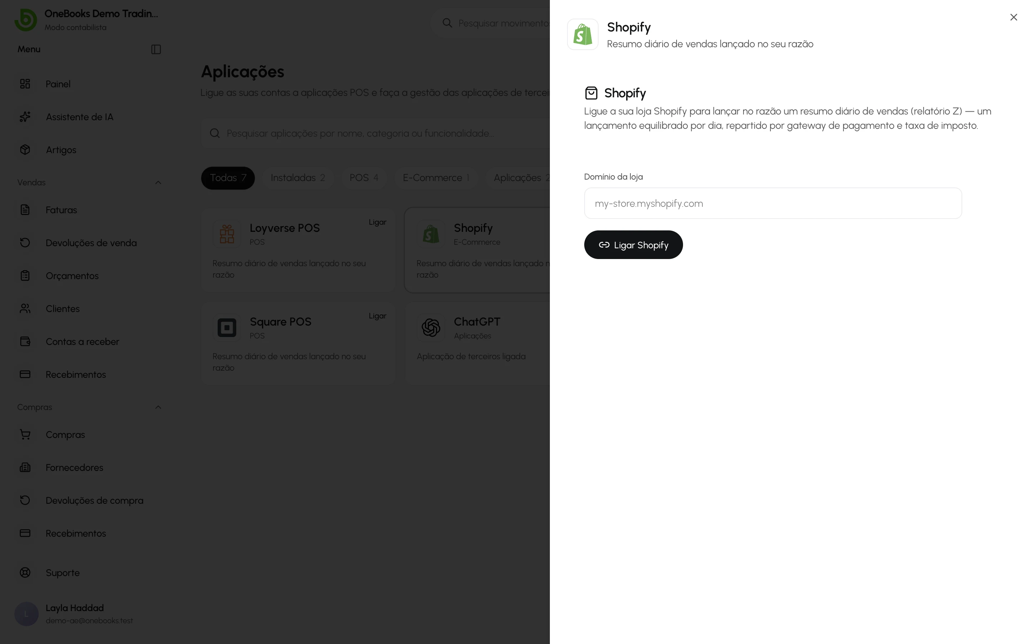Click the ChatGPT app icon
Image resolution: width=1031 pixels, height=644 pixels.
[x=431, y=327]
